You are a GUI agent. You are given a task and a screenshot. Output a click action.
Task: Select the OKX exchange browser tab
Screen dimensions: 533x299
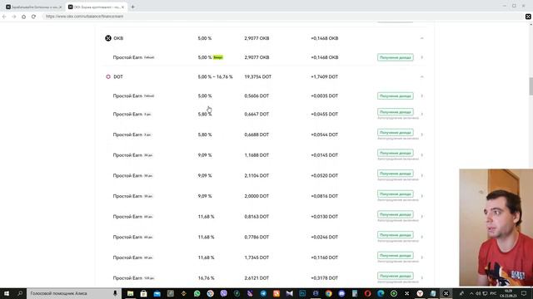point(97,7)
